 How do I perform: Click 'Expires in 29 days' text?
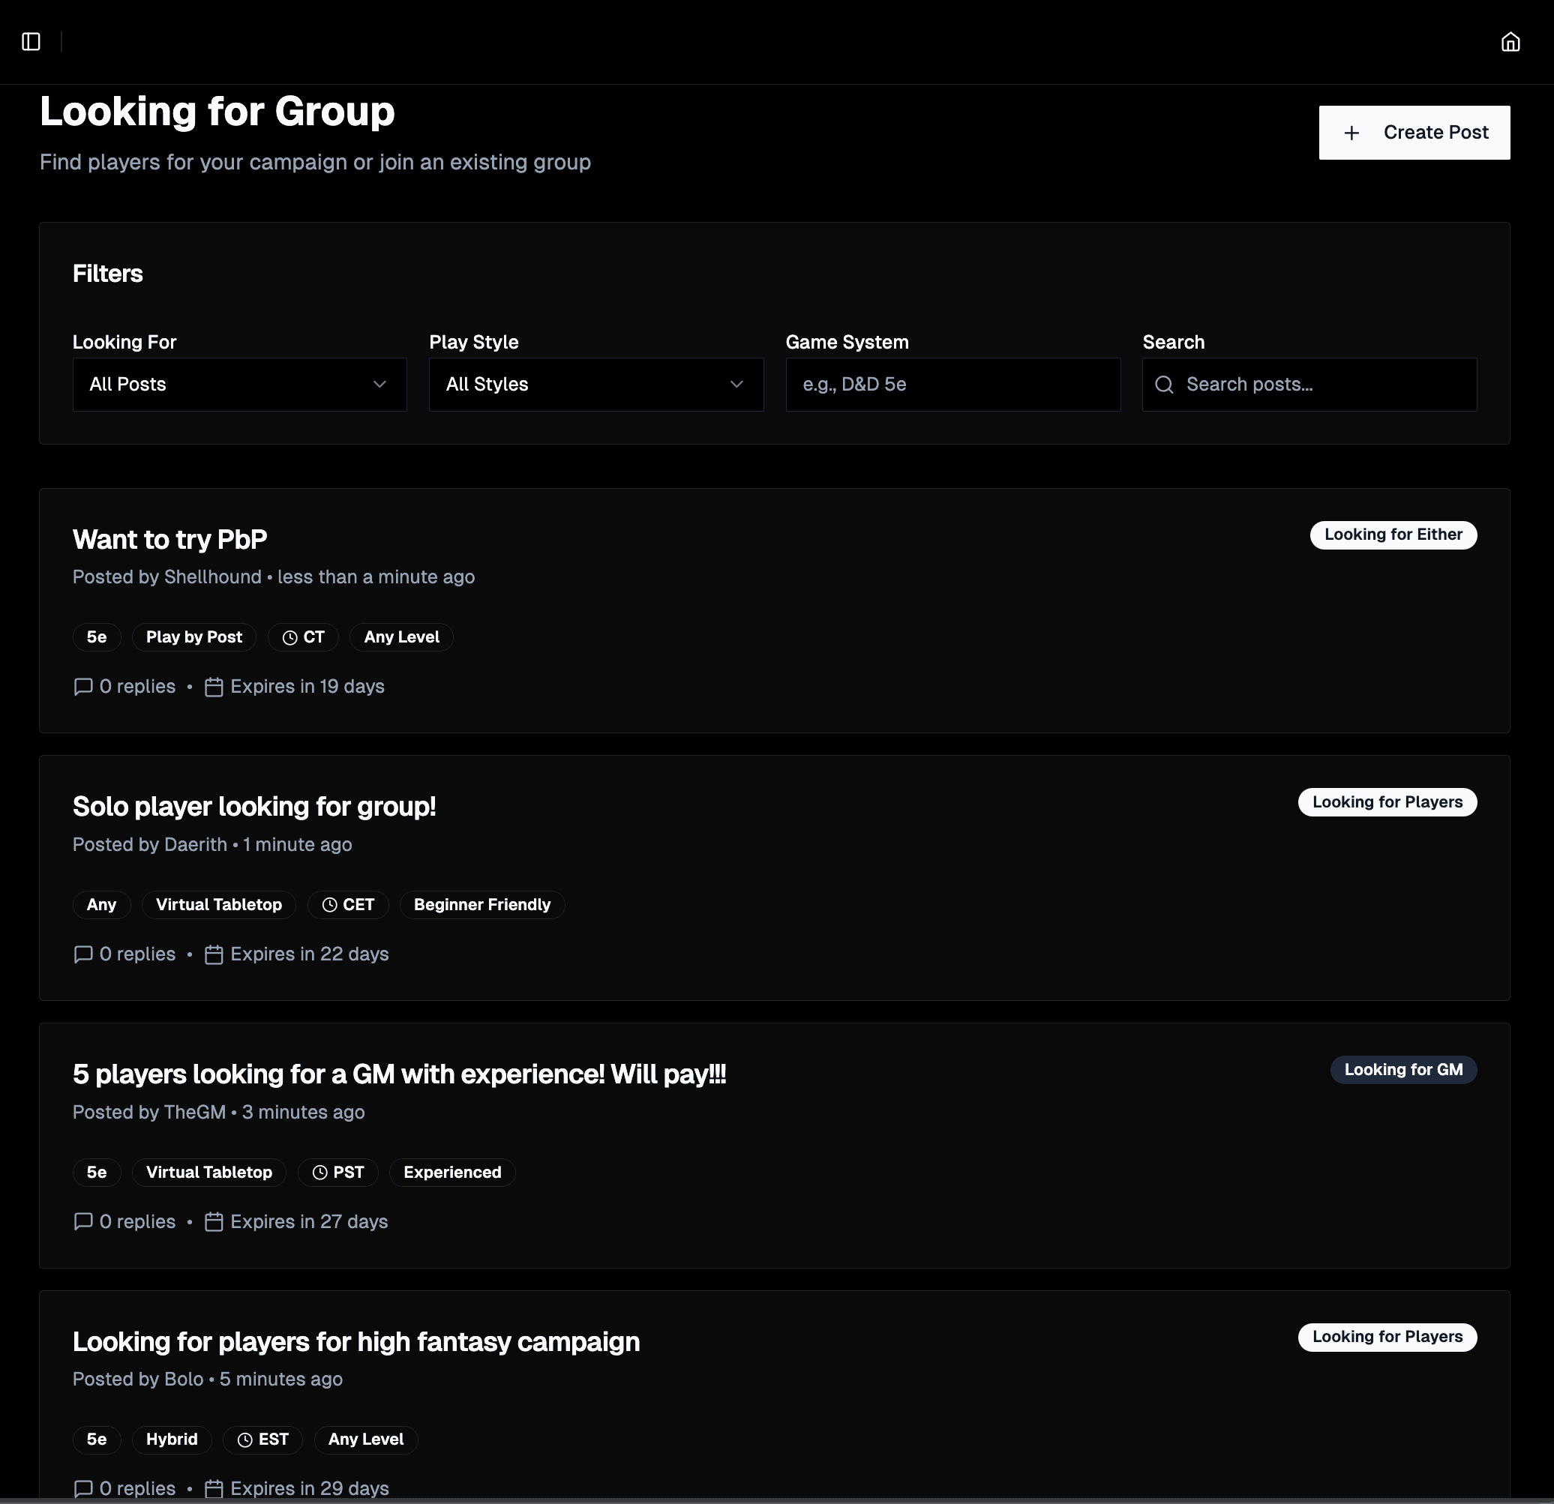click(x=309, y=1489)
